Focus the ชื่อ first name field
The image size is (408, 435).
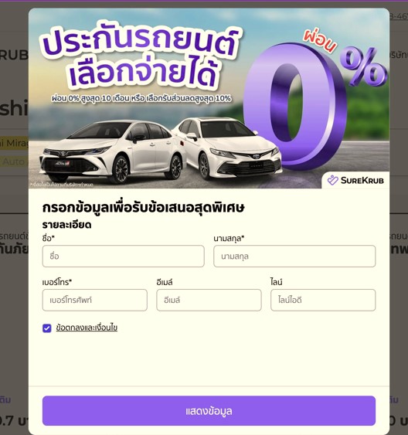(x=124, y=256)
